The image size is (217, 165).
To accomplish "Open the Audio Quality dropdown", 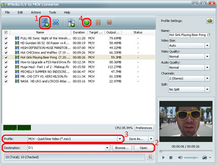I will pyautogui.click(x=207, y=67).
